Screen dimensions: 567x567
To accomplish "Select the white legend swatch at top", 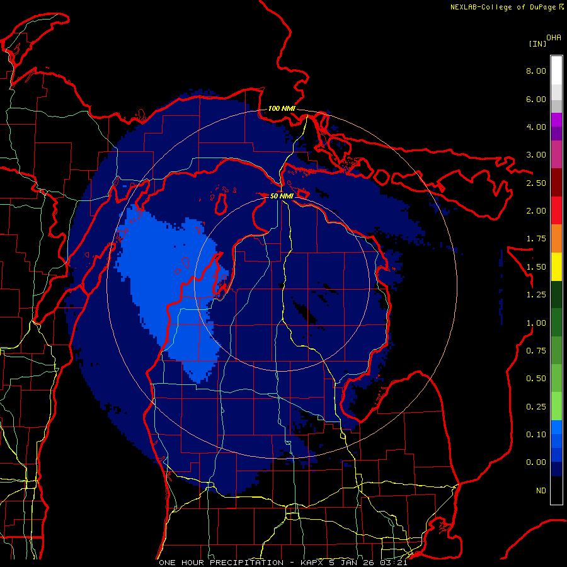I will 556,71.
